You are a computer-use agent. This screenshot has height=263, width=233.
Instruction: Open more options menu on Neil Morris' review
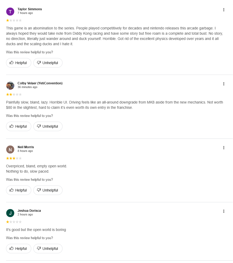[224, 148]
